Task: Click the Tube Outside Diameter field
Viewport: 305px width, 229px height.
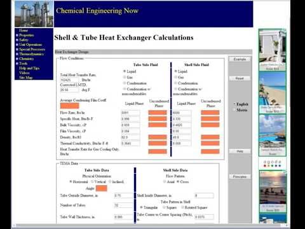Action: 123,195
